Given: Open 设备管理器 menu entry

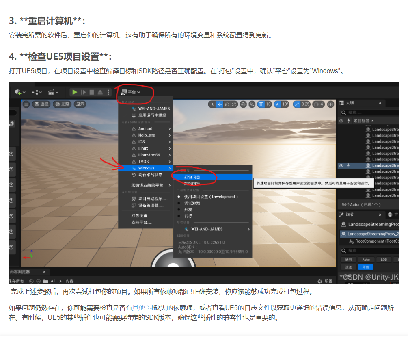Looking at the screenshot, I should pyautogui.click(x=146, y=205).
